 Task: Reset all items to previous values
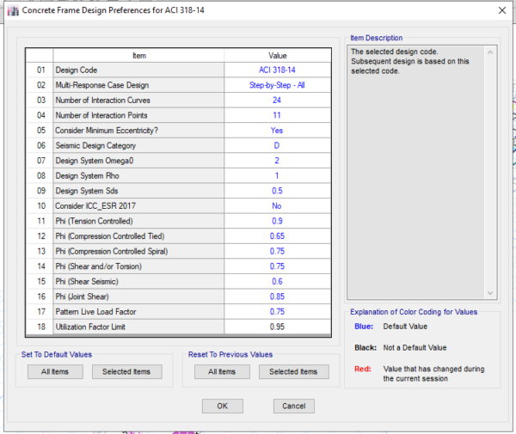click(222, 372)
